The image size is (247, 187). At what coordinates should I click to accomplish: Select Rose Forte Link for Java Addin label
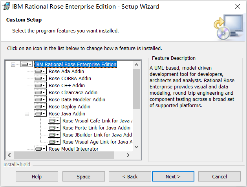97,128
